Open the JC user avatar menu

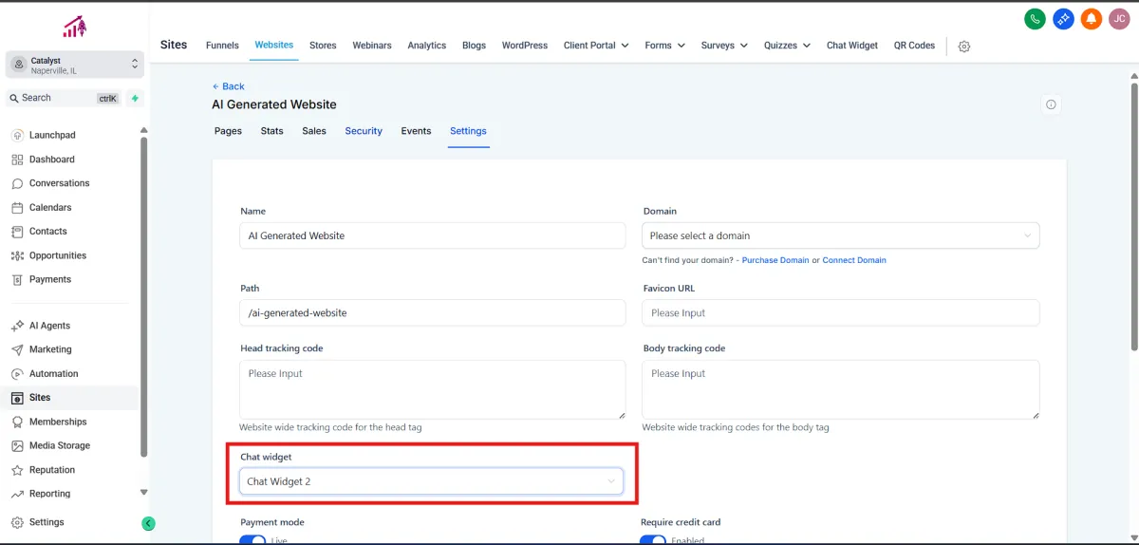(1119, 19)
